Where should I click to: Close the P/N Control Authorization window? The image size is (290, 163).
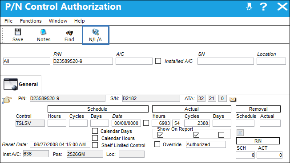coord(282,7)
